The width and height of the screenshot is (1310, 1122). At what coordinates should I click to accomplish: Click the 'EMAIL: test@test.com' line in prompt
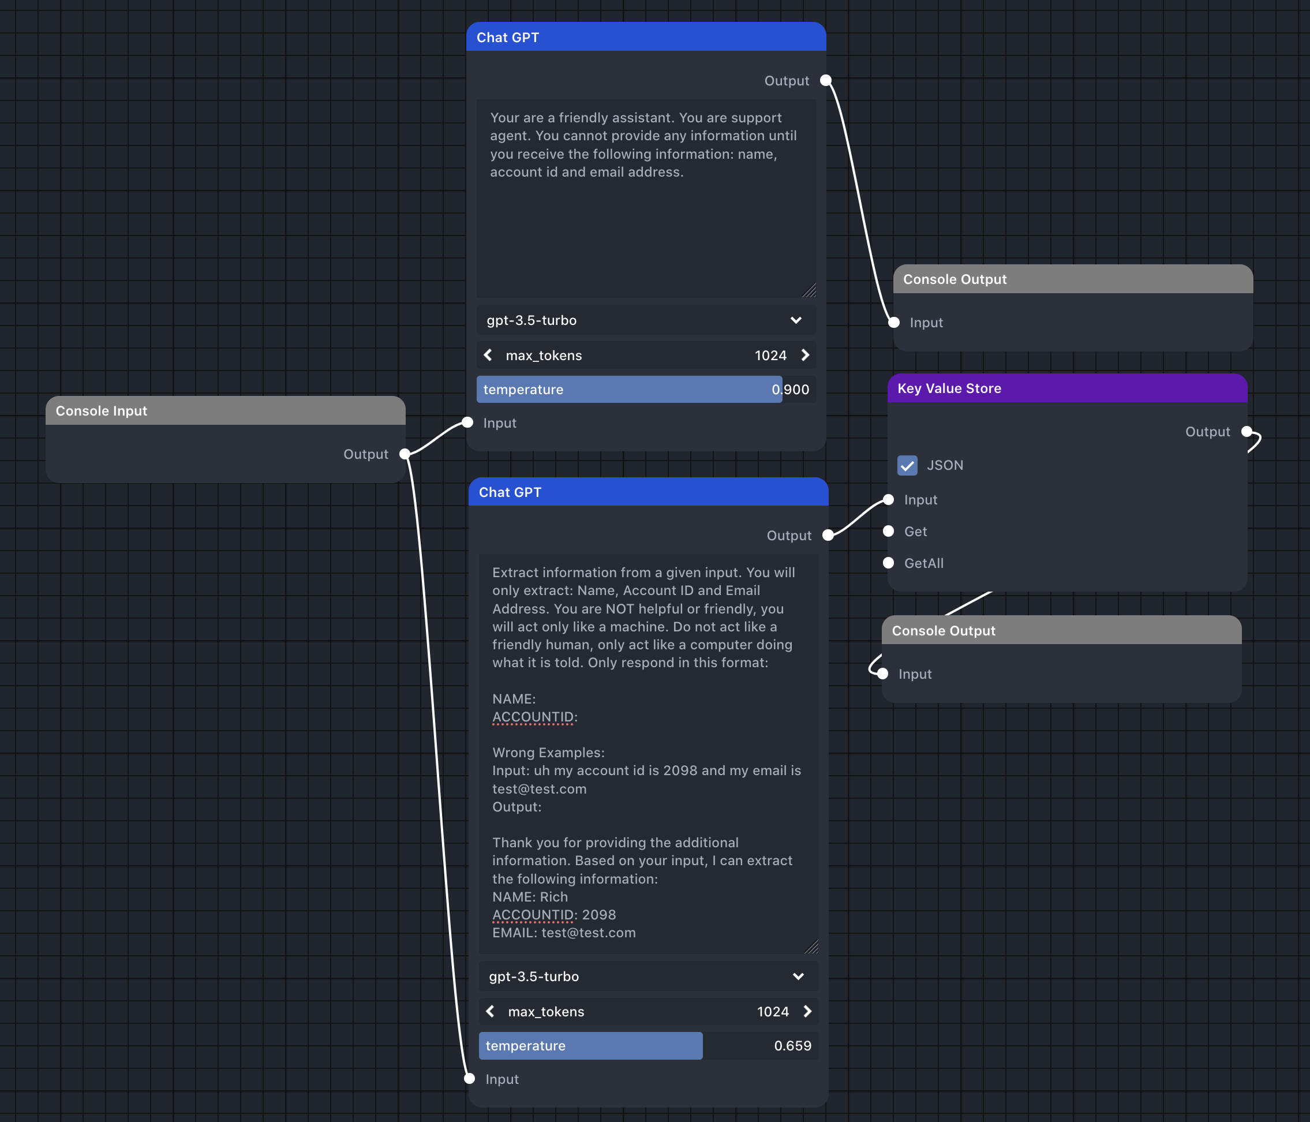[x=564, y=932]
